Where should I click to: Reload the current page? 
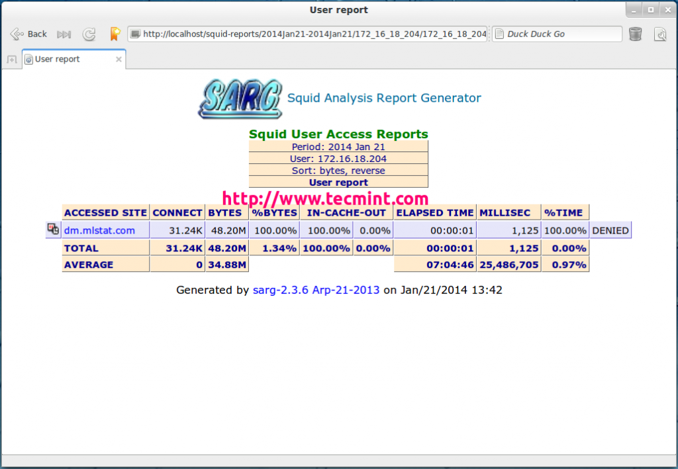point(89,34)
